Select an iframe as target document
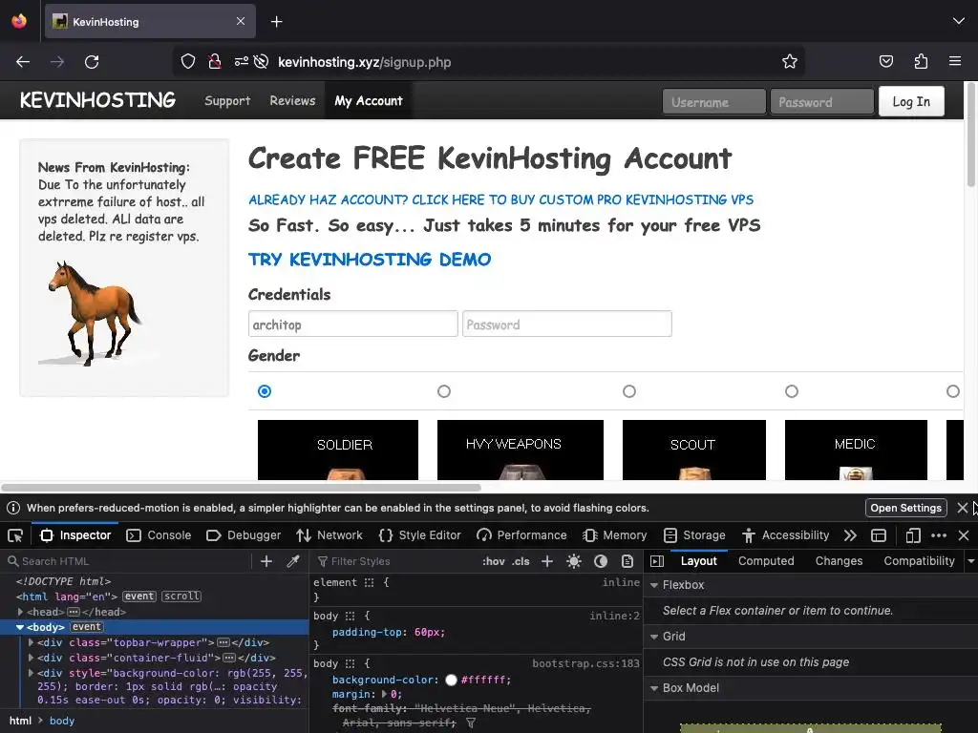The width and height of the screenshot is (978, 733). (x=879, y=535)
